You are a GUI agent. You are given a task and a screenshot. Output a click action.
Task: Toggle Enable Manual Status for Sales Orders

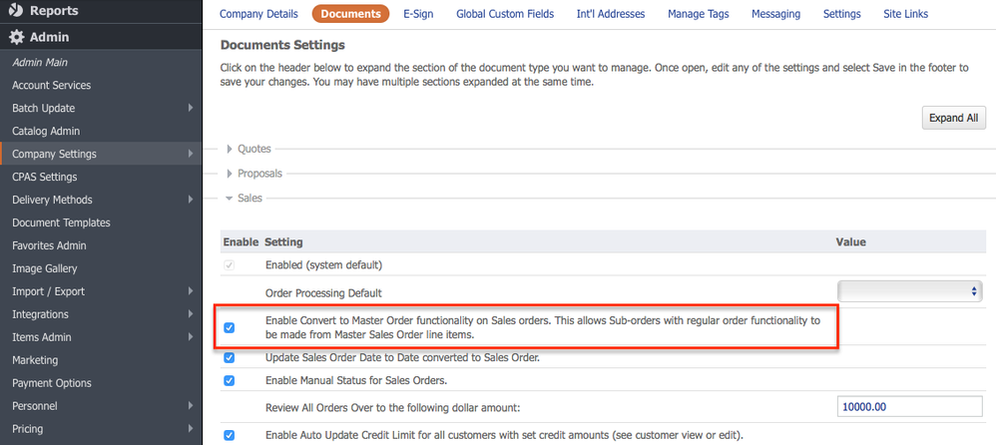(x=230, y=380)
